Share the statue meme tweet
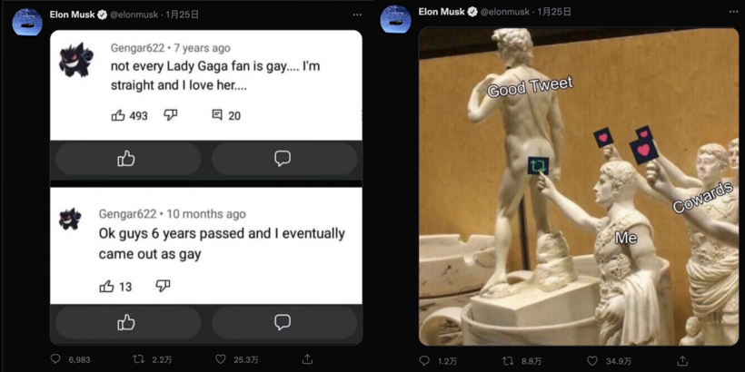This screenshot has height=372, width=745. tap(682, 361)
